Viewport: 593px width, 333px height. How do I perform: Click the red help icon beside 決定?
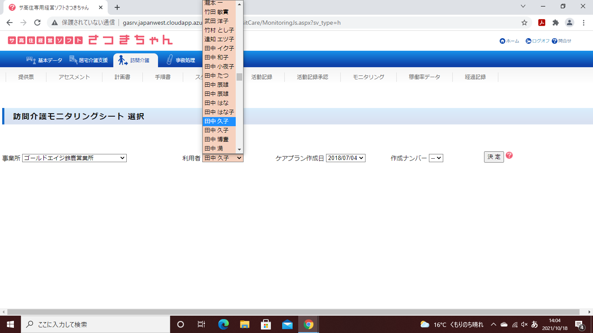tap(509, 156)
